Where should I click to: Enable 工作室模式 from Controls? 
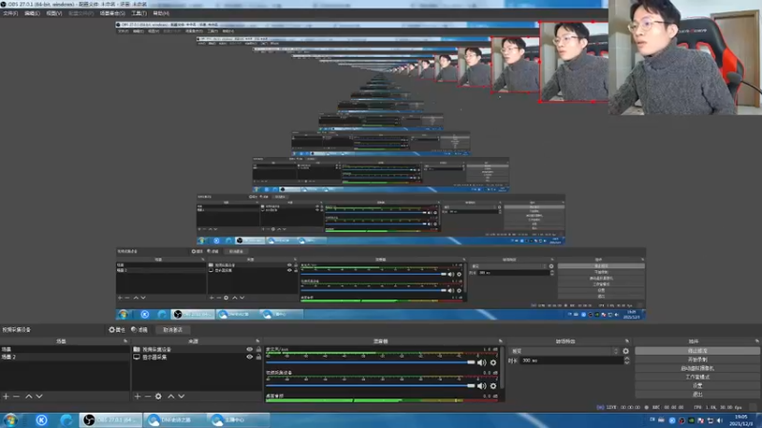(697, 377)
